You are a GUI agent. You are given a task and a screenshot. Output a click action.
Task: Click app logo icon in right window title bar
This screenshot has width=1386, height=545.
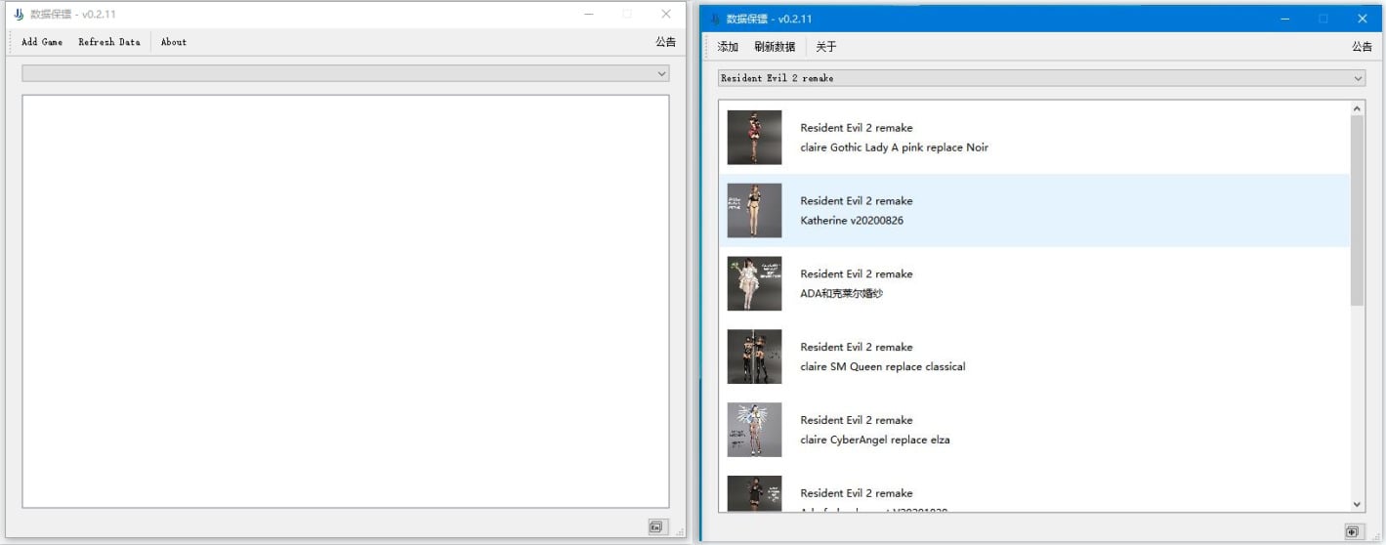tap(717, 19)
